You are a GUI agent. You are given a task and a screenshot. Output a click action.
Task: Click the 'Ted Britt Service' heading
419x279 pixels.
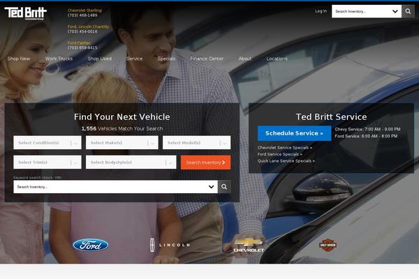331,116
